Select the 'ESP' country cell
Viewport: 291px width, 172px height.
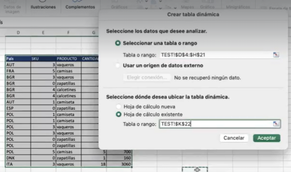[x=18, y=108]
